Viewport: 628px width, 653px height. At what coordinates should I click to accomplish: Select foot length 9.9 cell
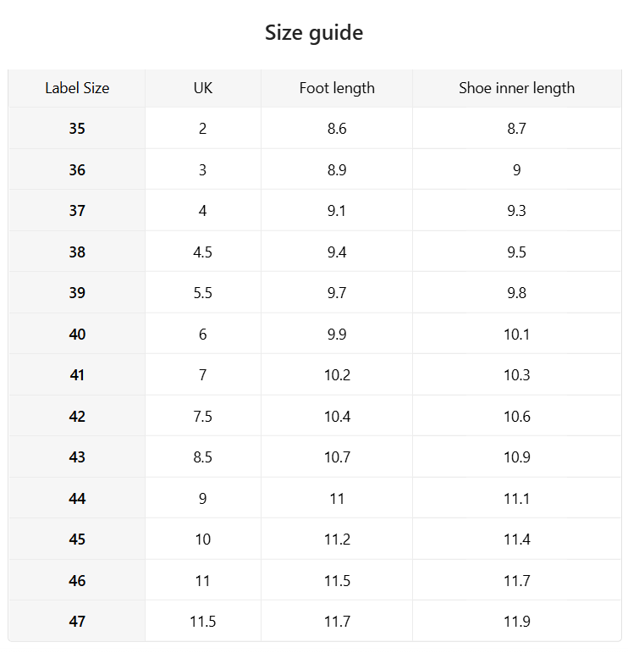tap(337, 335)
